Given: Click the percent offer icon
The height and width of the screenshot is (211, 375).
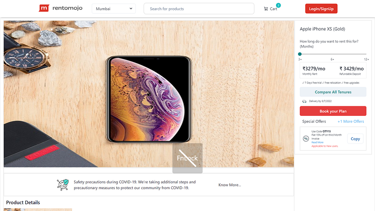Looking at the screenshot, I should (306, 139).
